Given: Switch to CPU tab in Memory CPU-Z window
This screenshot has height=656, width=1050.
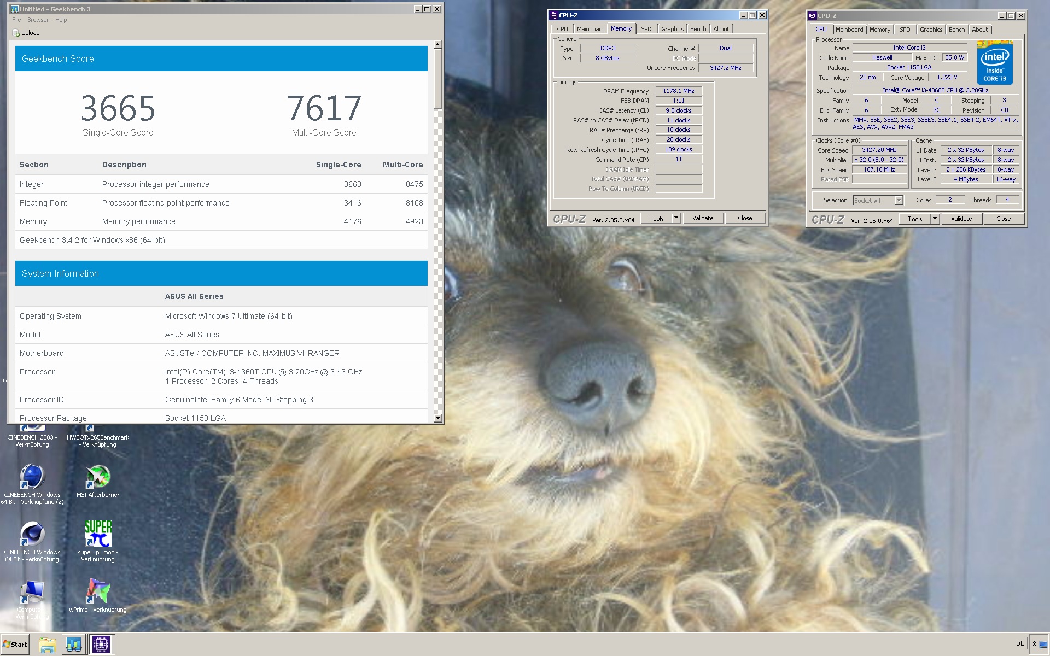Looking at the screenshot, I should point(562,29).
